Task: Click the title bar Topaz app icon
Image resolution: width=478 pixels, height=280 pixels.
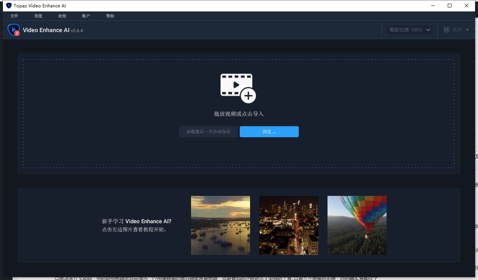Action: click(x=9, y=6)
